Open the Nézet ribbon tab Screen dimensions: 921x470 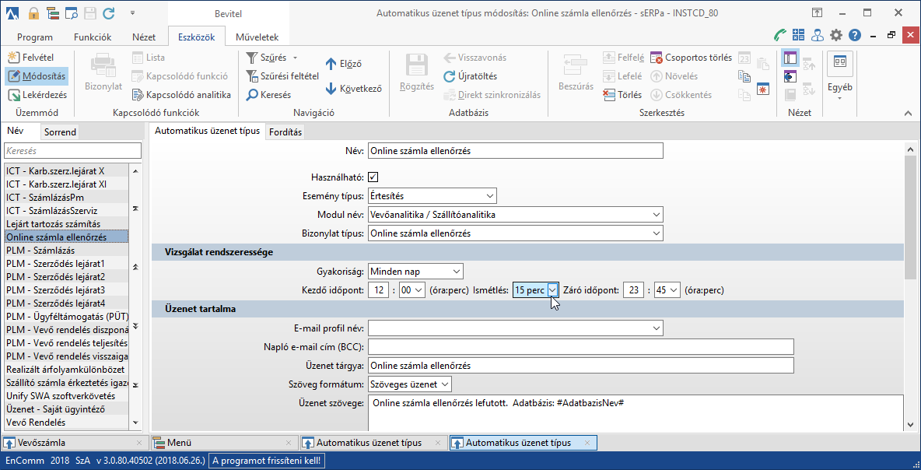pyautogui.click(x=143, y=37)
